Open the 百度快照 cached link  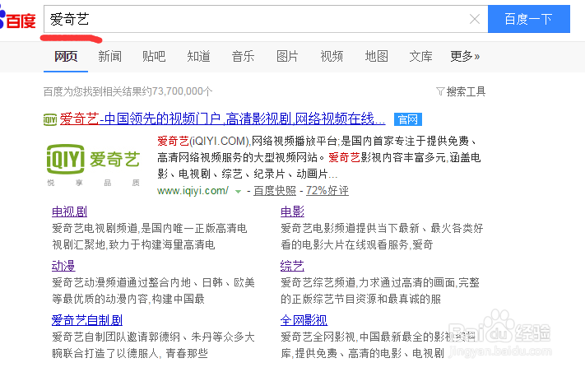point(275,191)
